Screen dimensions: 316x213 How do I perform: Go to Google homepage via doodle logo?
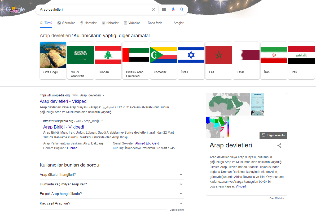coord(15,10)
